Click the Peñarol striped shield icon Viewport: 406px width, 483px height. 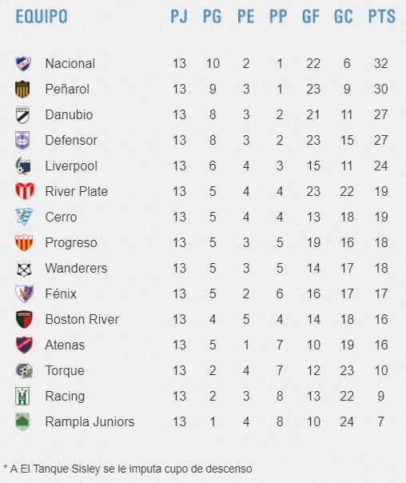pyautogui.click(x=22, y=89)
